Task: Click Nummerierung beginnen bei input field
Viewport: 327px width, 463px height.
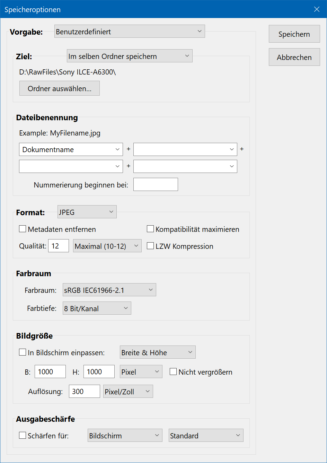Action: (156, 184)
